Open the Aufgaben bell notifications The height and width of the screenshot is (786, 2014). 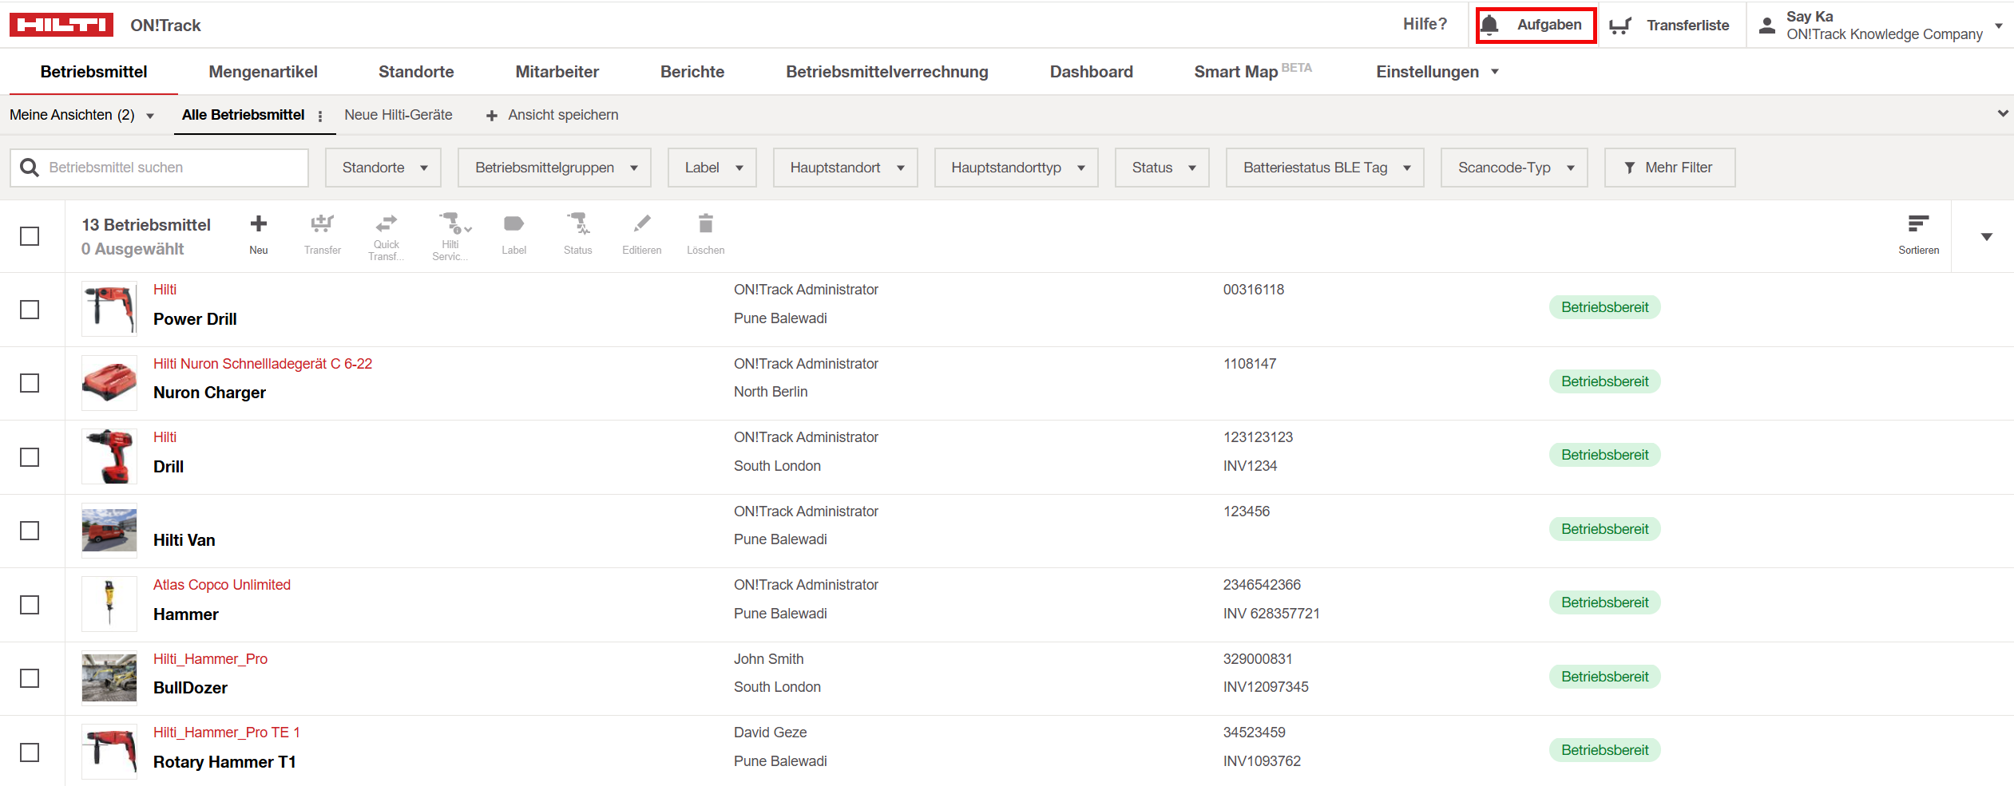click(x=1489, y=26)
